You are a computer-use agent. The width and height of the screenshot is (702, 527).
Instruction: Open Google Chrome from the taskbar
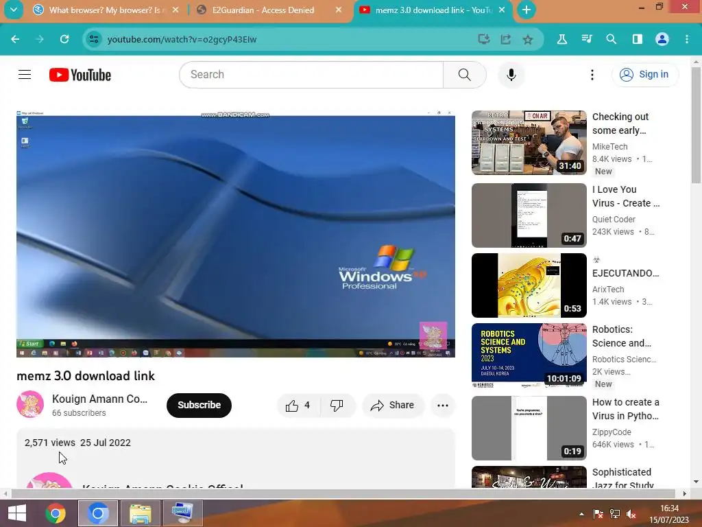(x=56, y=513)
